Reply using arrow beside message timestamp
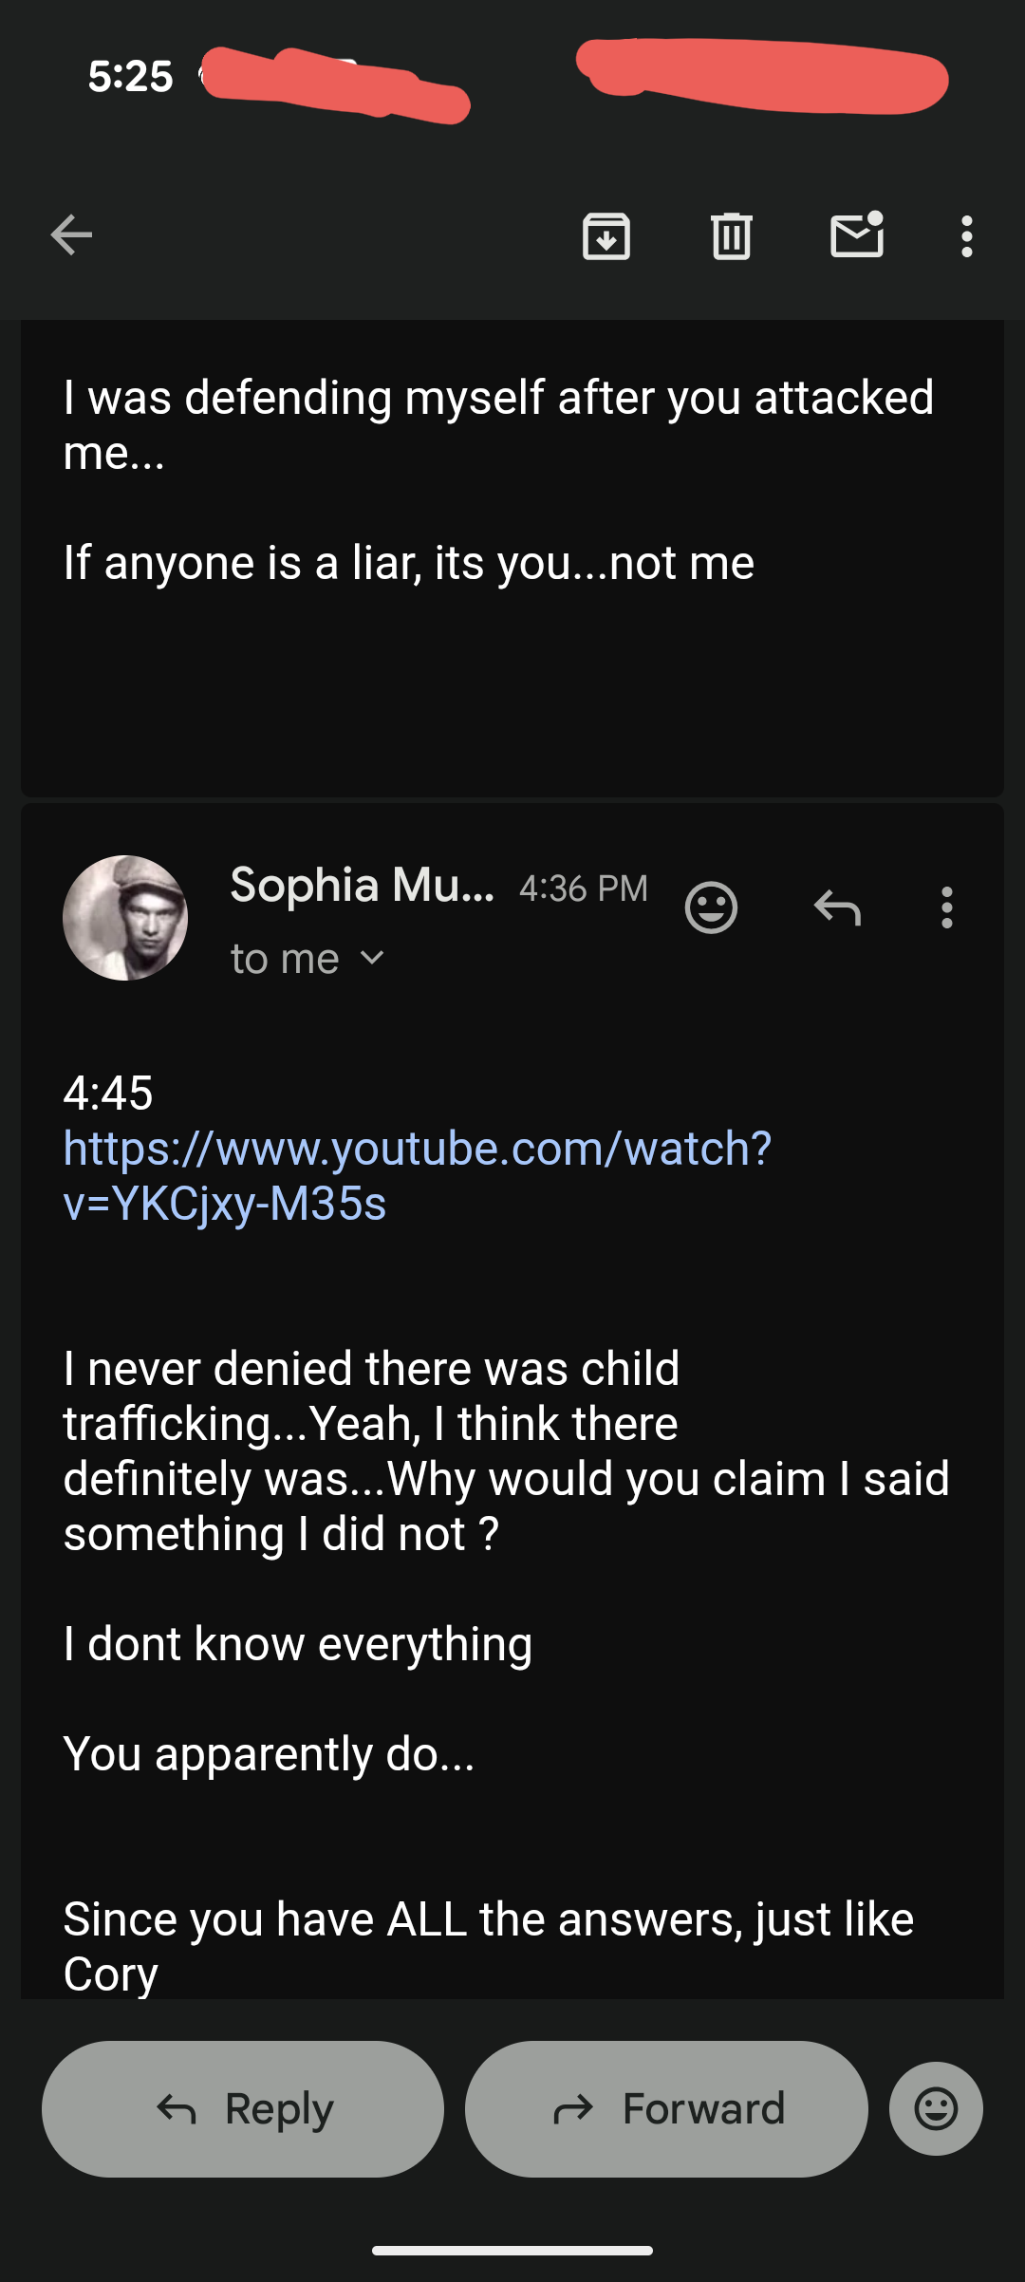The height and width of the screenshot is (2282, 1025). pyautogui.click(x=837, y=907)
